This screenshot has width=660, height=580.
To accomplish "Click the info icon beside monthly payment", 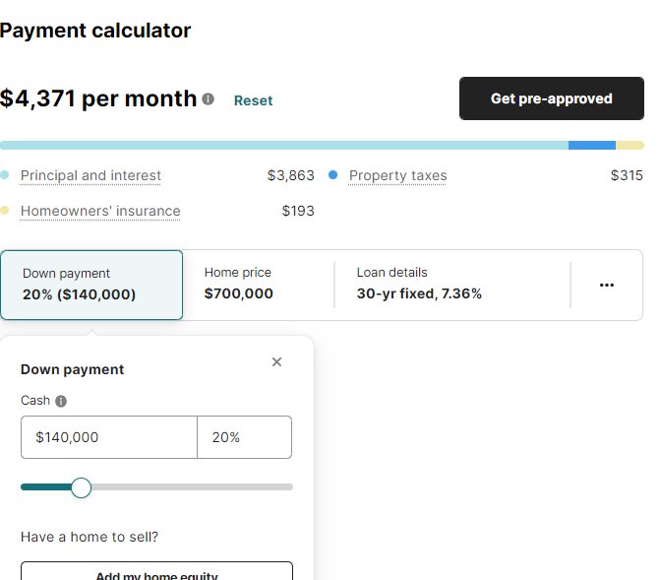I will click(208, 99).
